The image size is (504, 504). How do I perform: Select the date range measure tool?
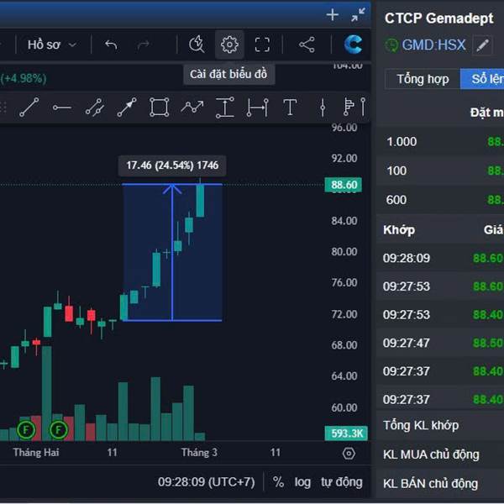click(257, 108)
